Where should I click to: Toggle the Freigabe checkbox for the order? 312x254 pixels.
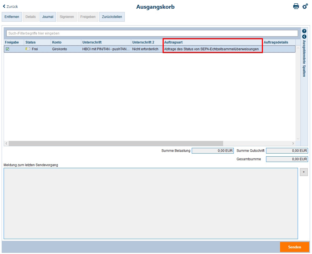coord(8,49)
